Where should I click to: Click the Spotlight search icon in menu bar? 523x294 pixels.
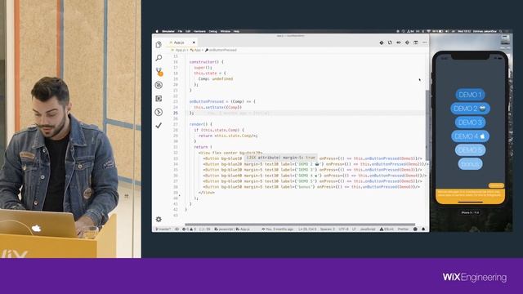point(501,31)
